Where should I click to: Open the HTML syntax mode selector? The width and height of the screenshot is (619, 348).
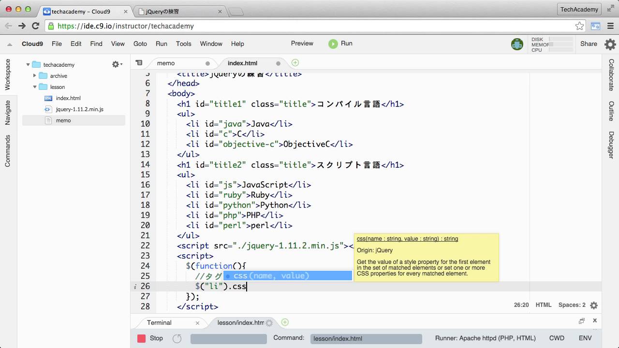(x=544, y=305)
